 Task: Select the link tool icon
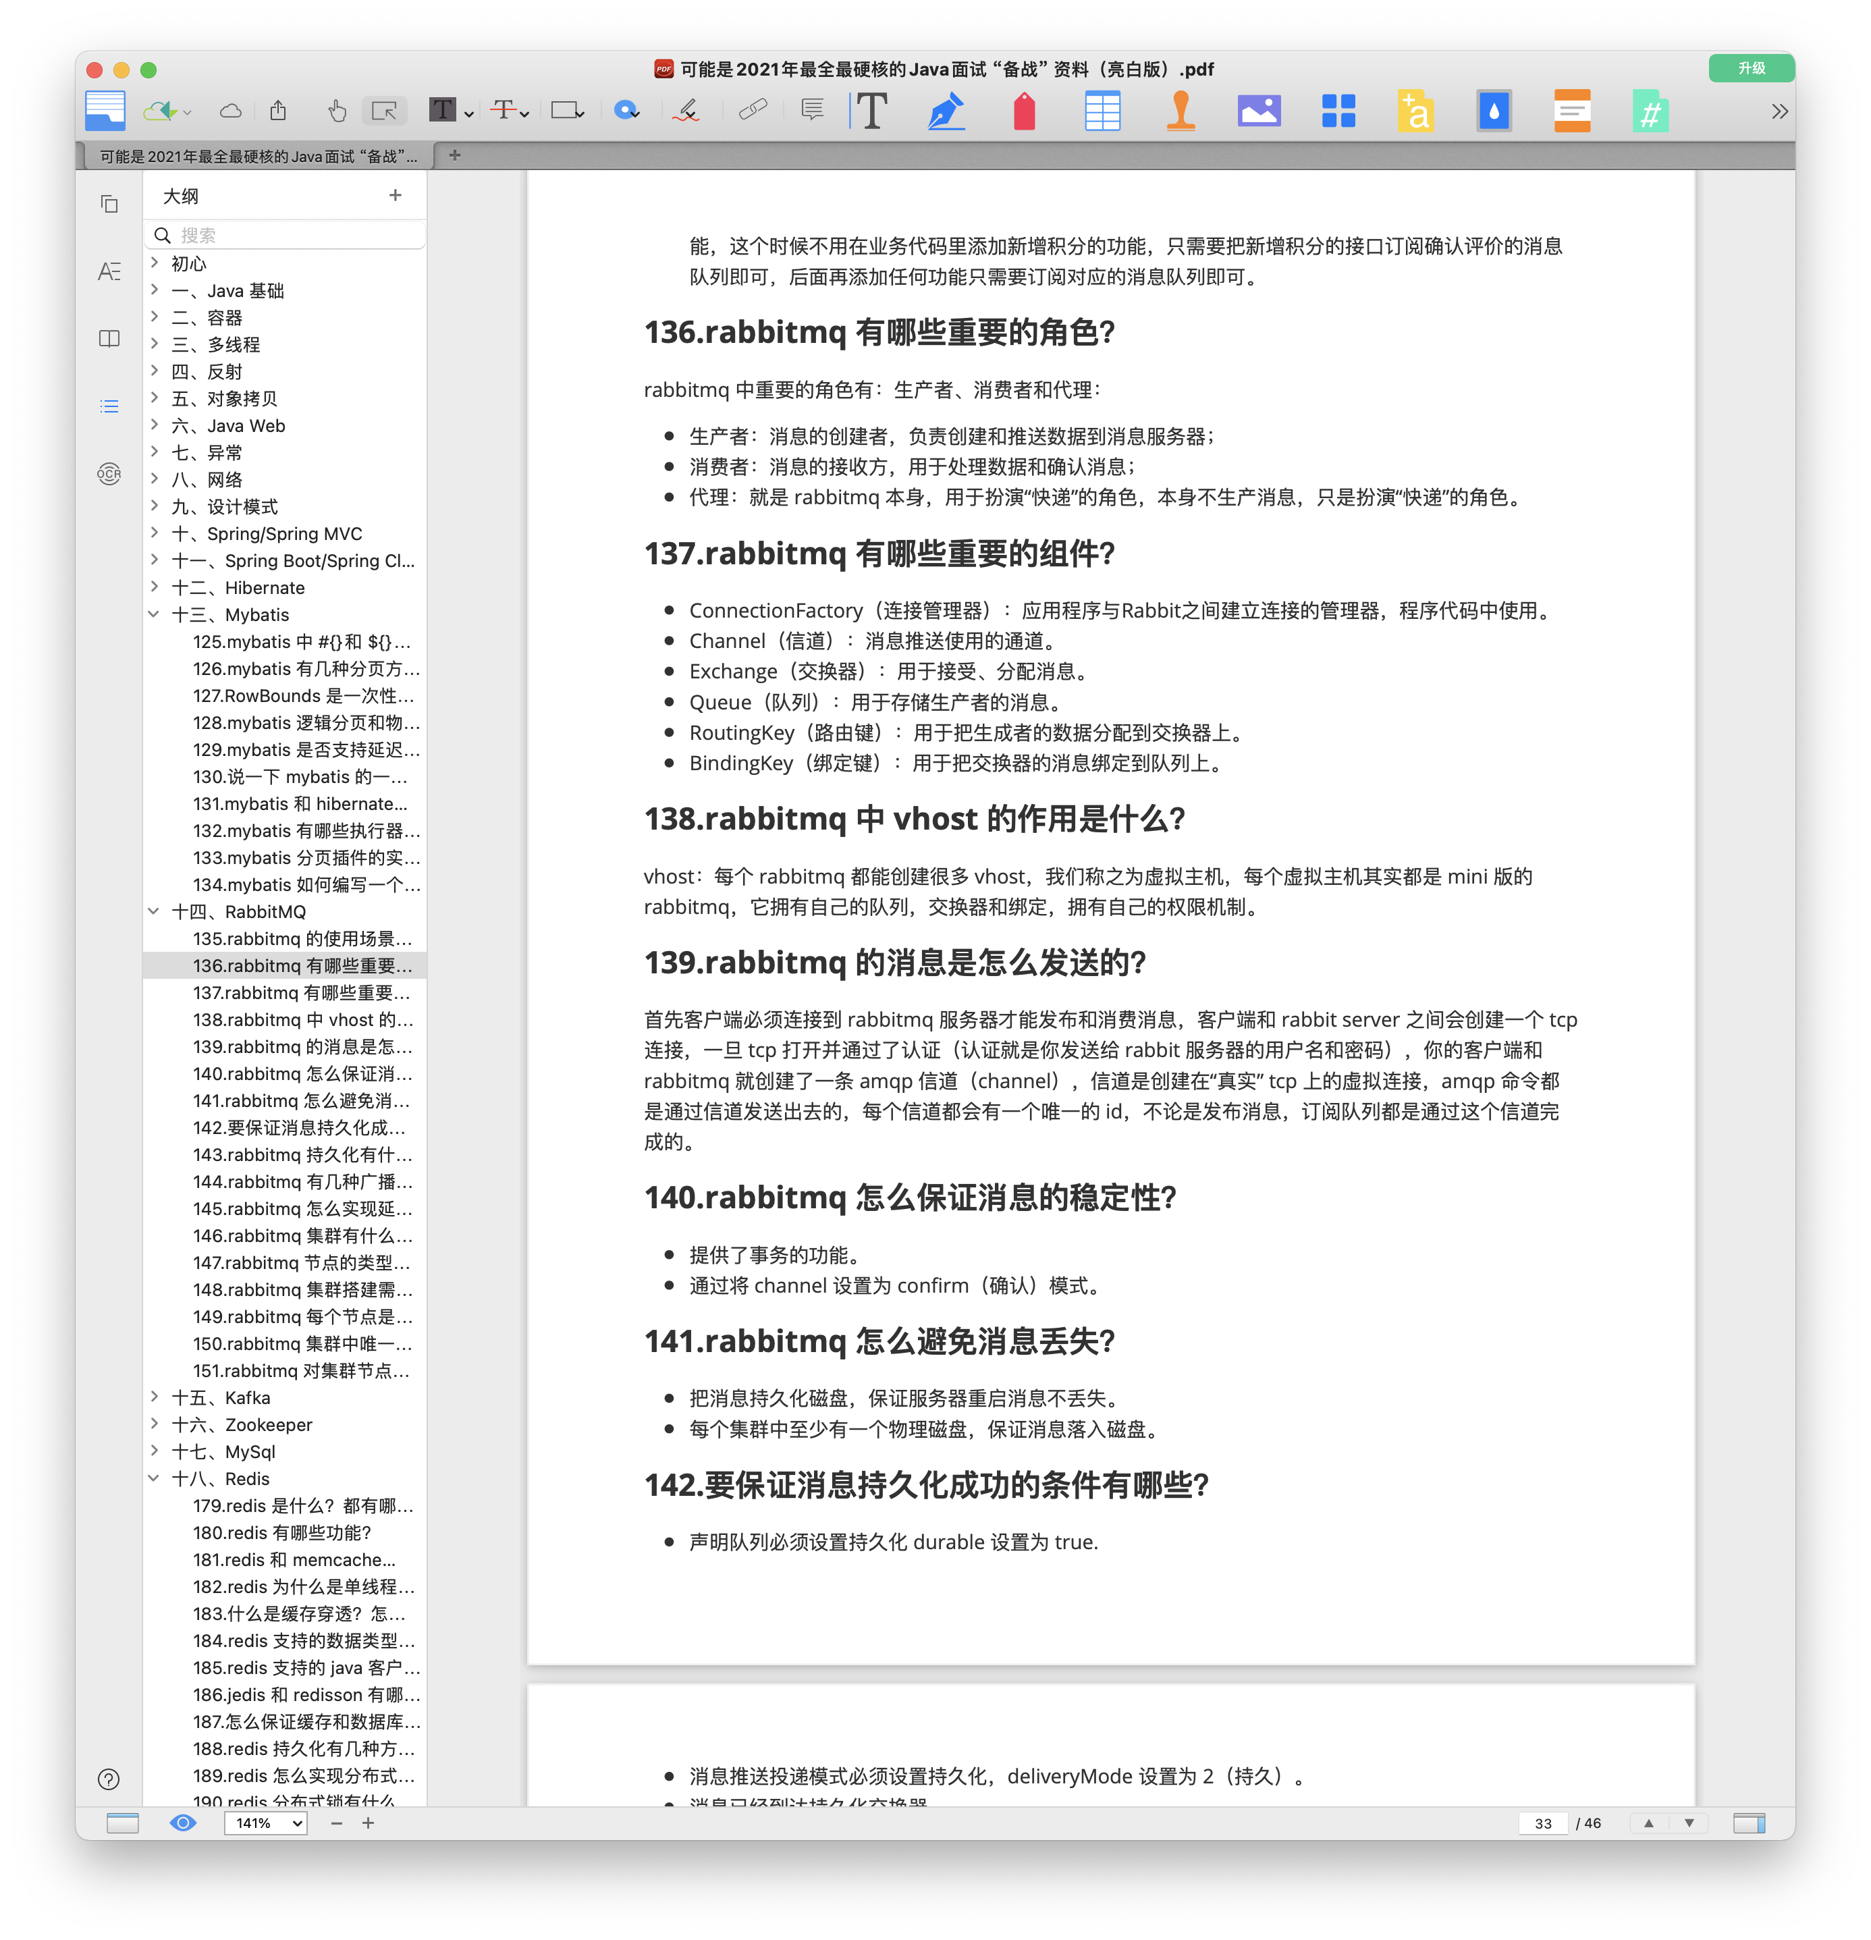tap(753, 110)
